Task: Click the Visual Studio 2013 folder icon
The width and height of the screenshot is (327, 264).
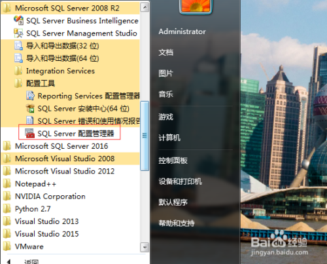Action: point(7,221)
